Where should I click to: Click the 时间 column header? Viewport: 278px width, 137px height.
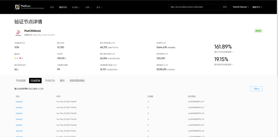click(x=58, y=96)
